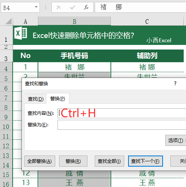Expand options with 选项(T) button
Image resolution: width=186 pixels, height=187 pixels.
coord(176,140)
